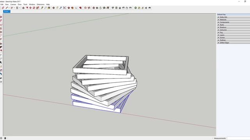This screenshot has height=140, width=250.
Task: Expand the Fog panel
Action: tap(233, 32)
